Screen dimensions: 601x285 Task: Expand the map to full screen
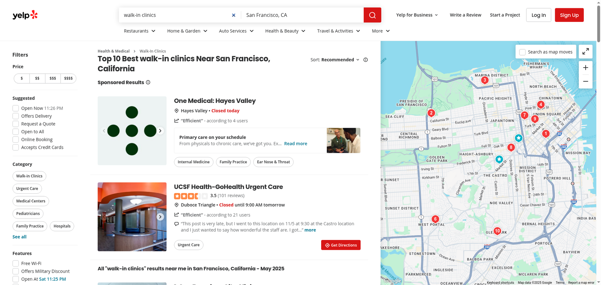pos(586,52)
